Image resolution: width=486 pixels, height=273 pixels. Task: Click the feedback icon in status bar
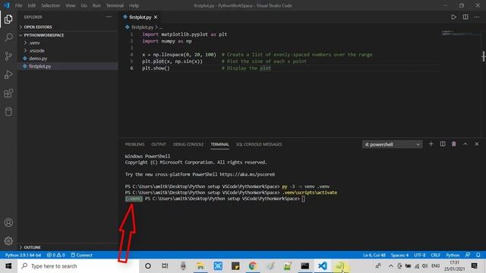(468, 255)
